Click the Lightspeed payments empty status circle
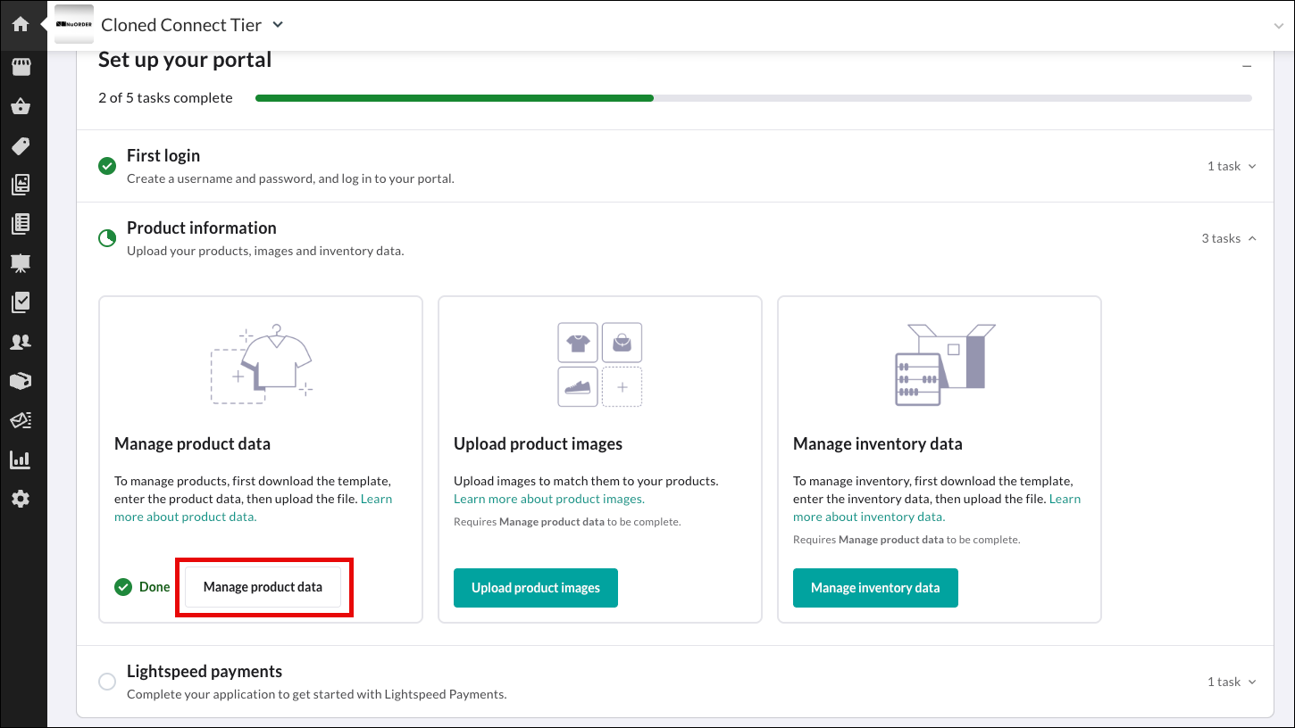This screenshot has height=728, width=1295. pyautogui.click(x=107, y=682)
